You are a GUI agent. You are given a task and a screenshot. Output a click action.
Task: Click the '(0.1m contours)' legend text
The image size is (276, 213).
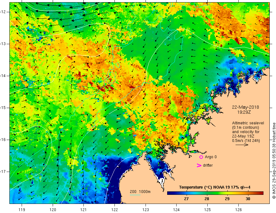[245, 127]
